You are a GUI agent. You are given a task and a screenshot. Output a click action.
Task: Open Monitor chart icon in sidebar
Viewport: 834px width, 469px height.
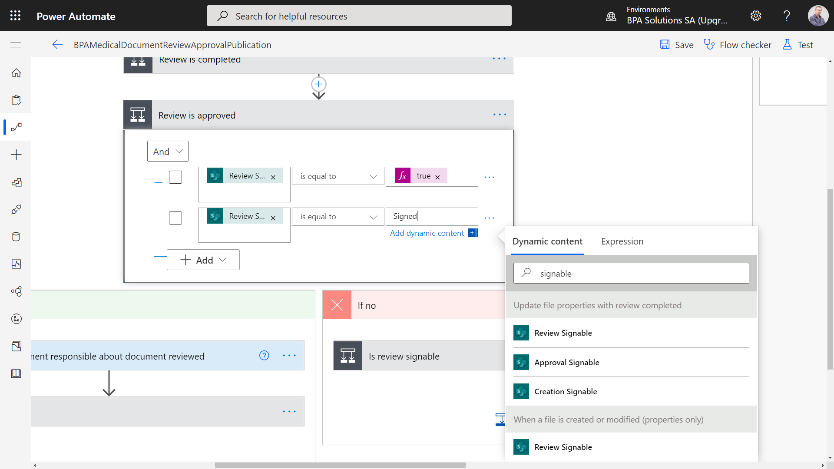(16, 264)
